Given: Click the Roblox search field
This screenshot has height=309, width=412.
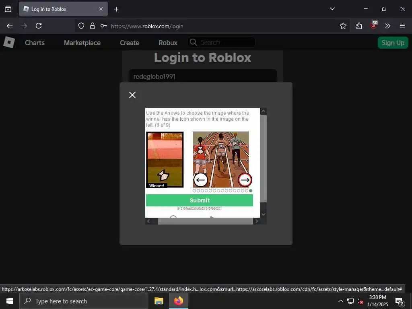Looking at the screenshot, I should [x=221, y=42].
